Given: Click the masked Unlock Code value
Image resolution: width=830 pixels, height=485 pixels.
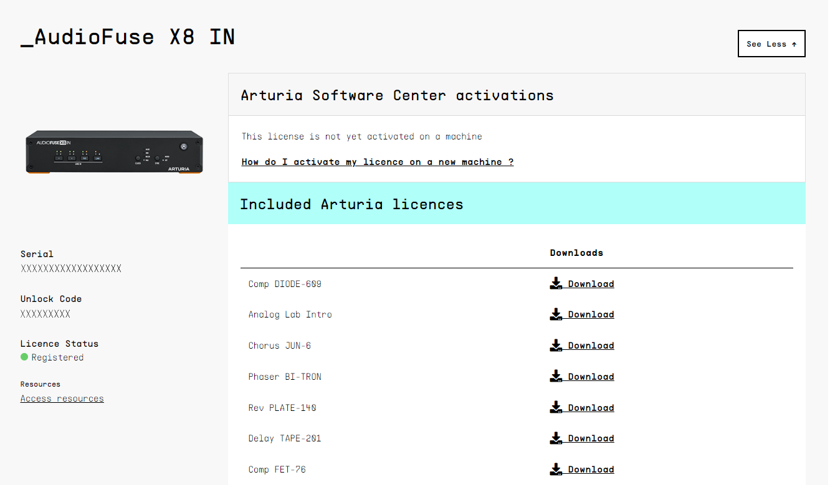Looking at the screenshot, I should (x=45, y=314).
